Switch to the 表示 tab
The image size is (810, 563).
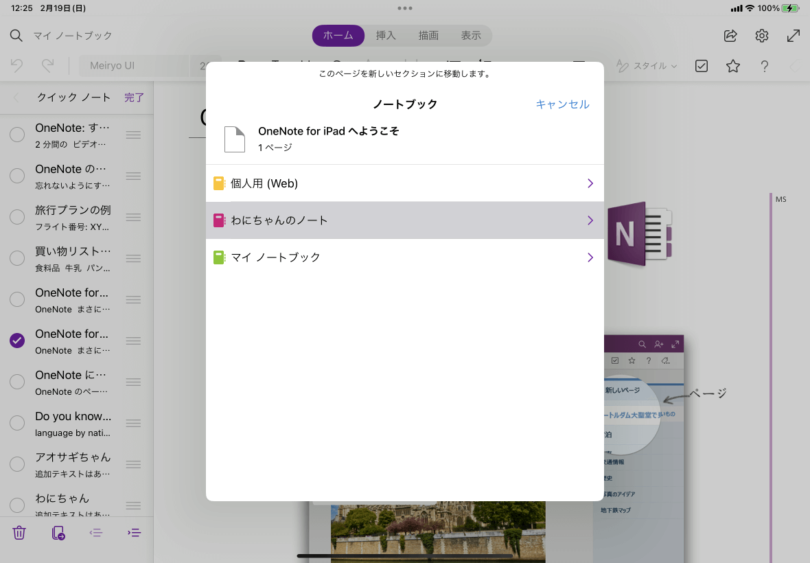[x=471, y=36]
